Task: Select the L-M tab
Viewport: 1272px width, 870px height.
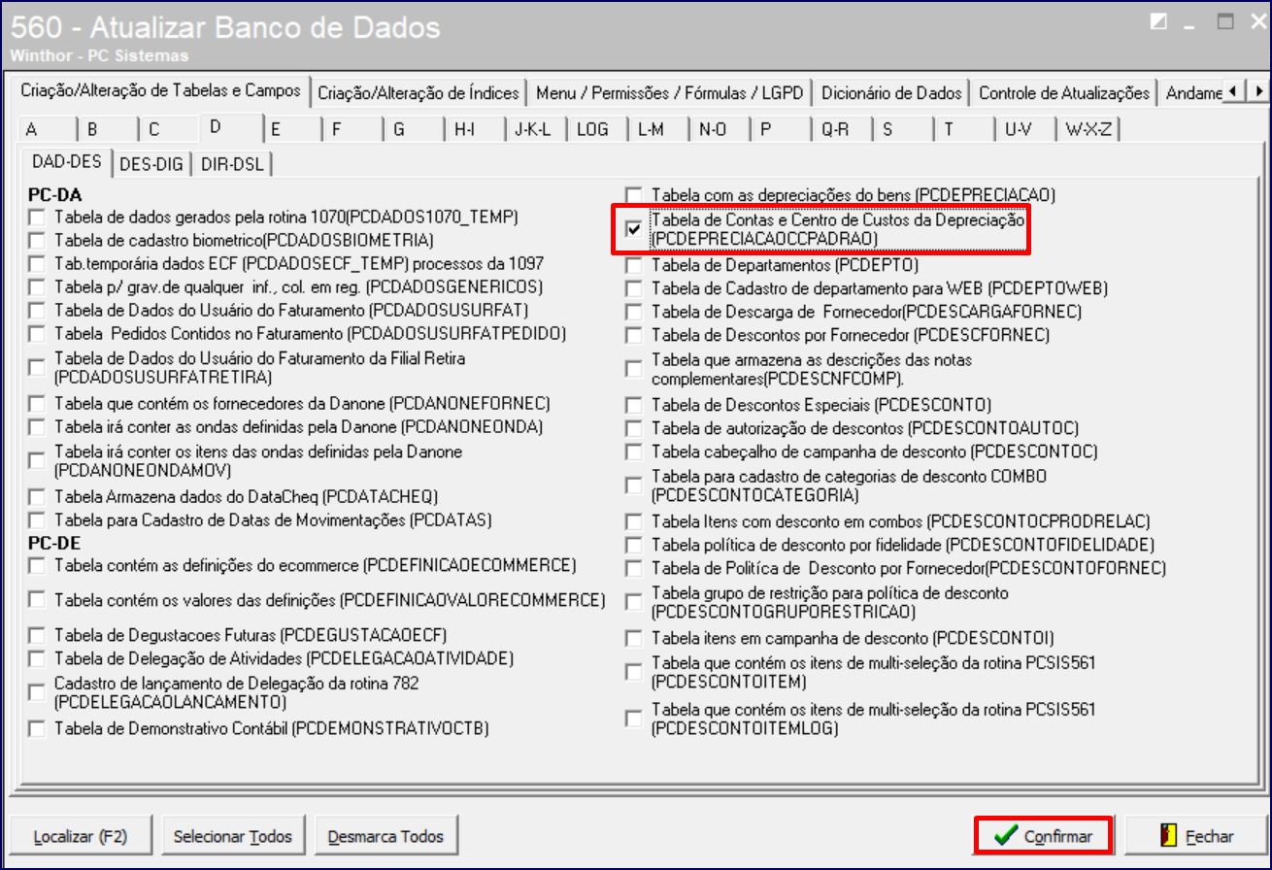Action: tap(657, 129)
